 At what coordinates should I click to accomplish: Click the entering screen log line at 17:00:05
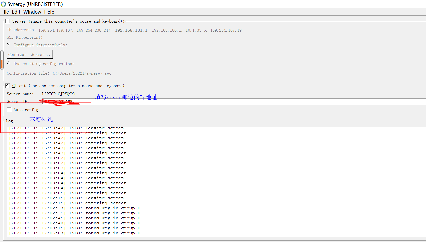[68, 193]
